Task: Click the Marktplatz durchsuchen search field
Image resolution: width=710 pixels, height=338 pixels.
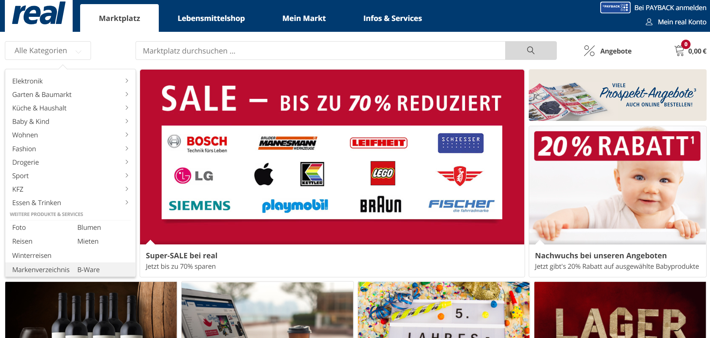Action: pos(321,51)
